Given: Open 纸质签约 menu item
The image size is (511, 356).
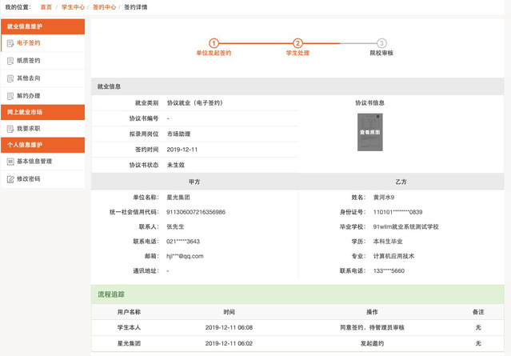Looking at the screenshot, I should tap(29, 60).
